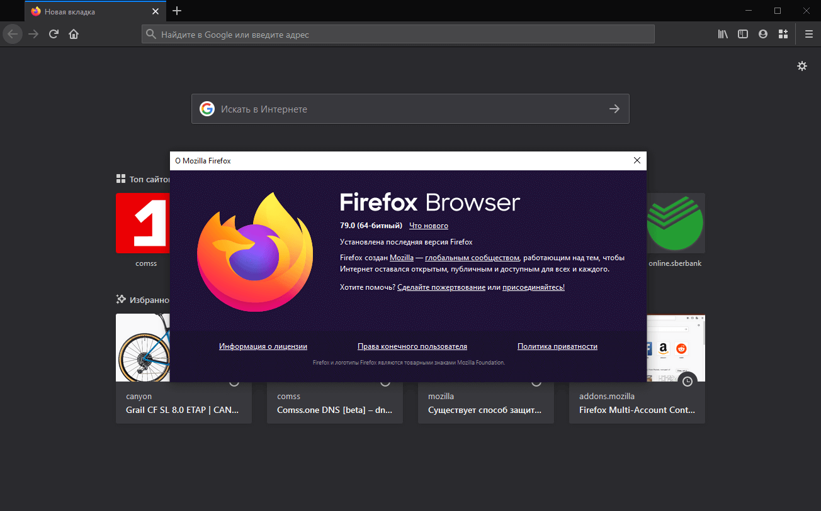The width and height of the screenshot is (821, 511).
Task: Open options menu on mozilla tile
Action: 536,381
